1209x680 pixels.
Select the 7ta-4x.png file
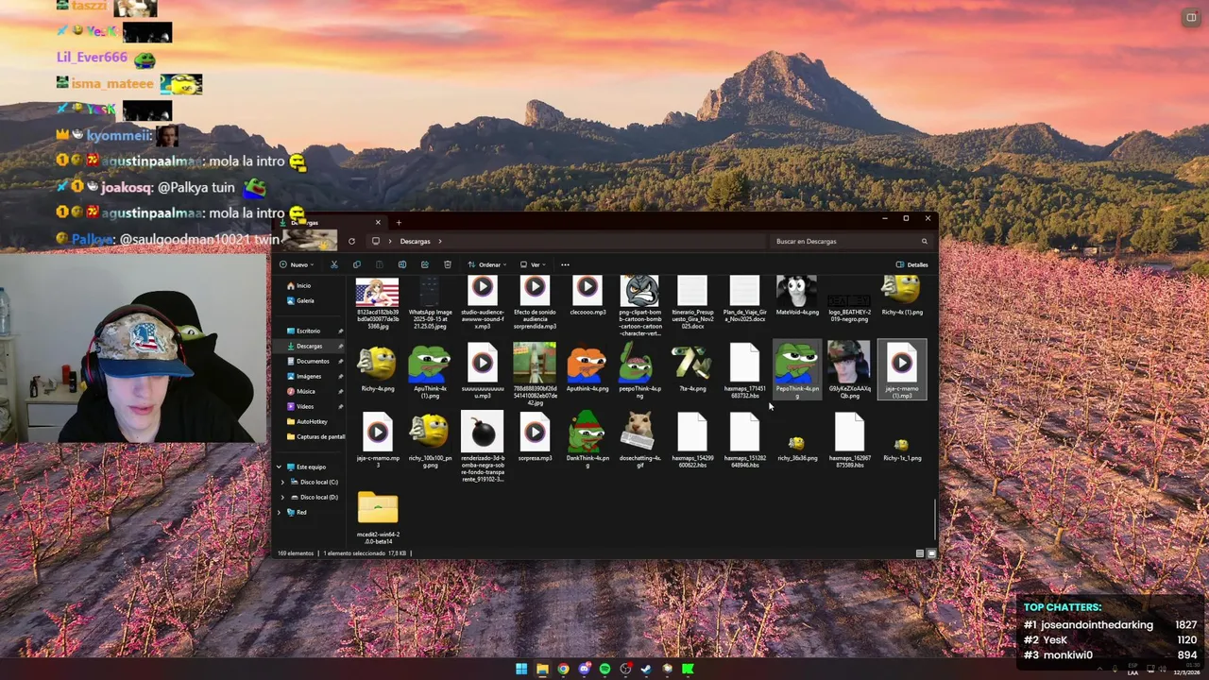click(692, 368)
